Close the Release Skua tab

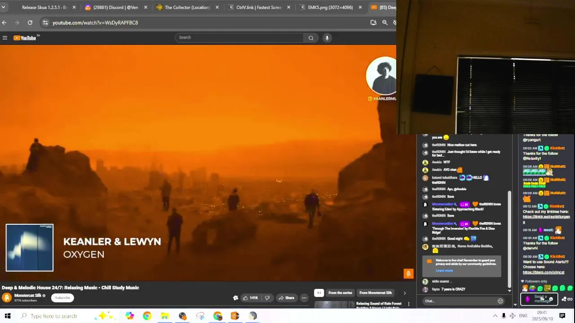(74, 7)
